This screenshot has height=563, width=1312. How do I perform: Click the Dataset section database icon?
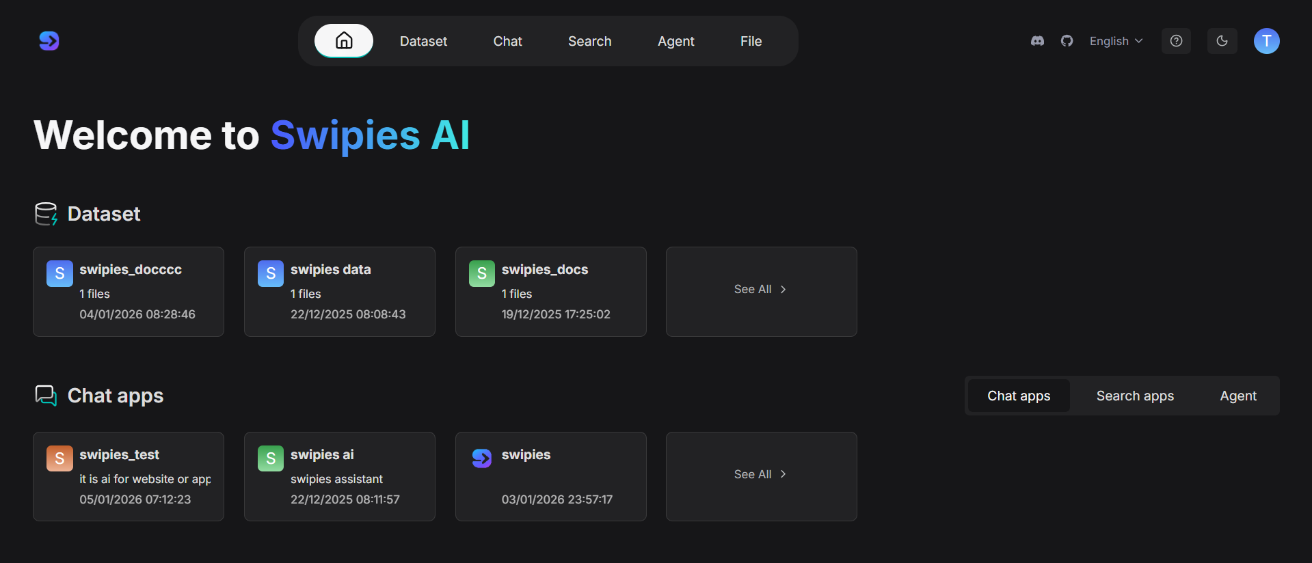[46, 214]
